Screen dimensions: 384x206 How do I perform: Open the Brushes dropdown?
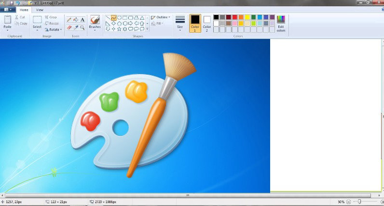[x=95, y=24]
